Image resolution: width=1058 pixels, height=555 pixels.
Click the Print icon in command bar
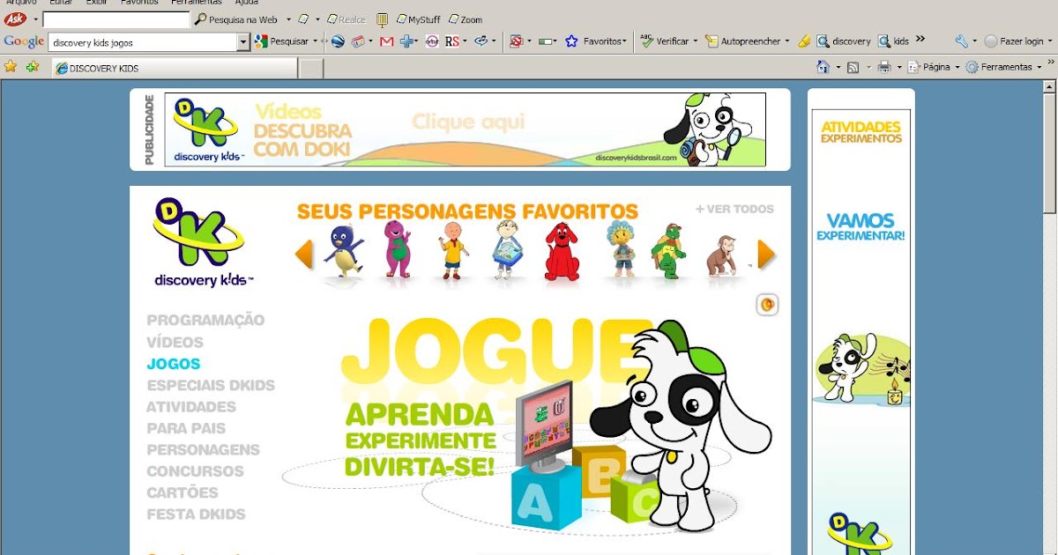tap(883, 67)
